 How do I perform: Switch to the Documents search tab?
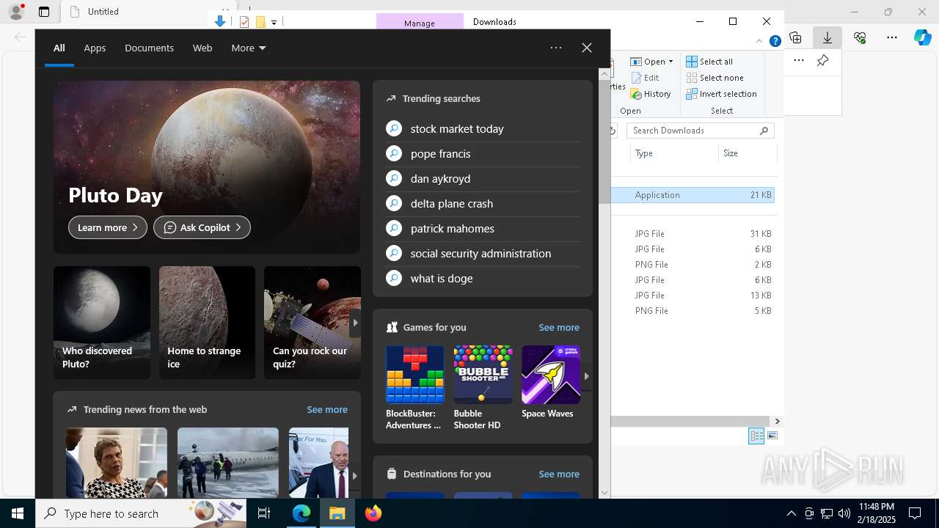[x=149, y=48]
